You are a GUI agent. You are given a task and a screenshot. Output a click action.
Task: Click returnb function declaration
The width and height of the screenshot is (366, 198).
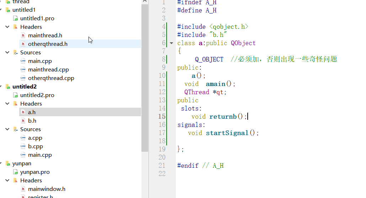pyautogui.click(x=223, y=117)
